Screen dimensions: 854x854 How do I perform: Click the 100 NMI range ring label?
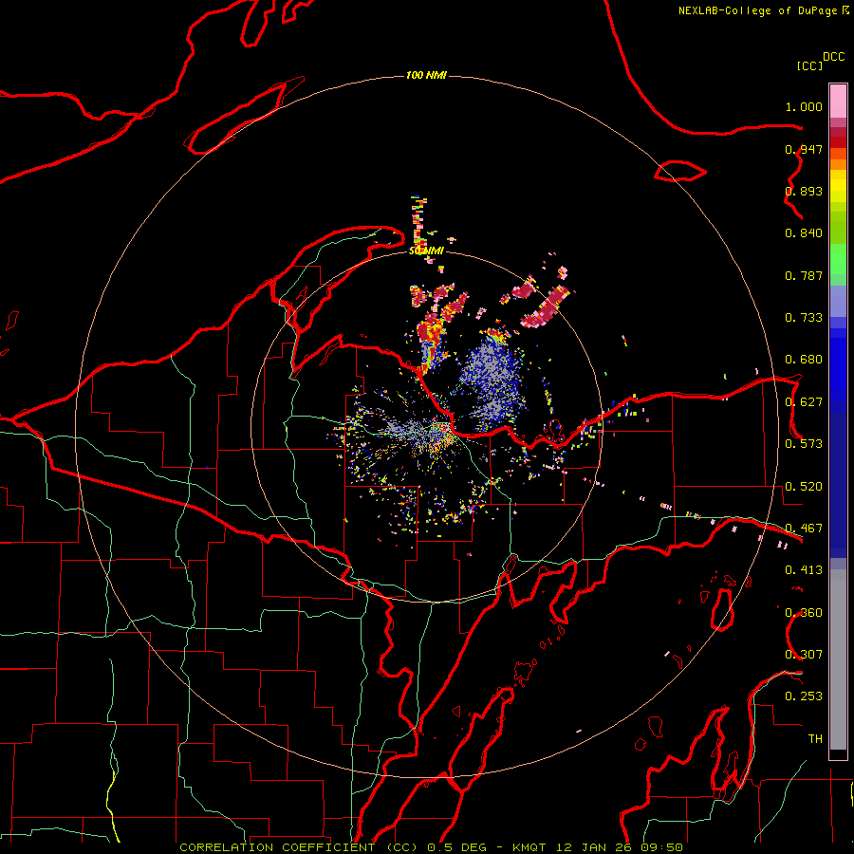(426, 75)
